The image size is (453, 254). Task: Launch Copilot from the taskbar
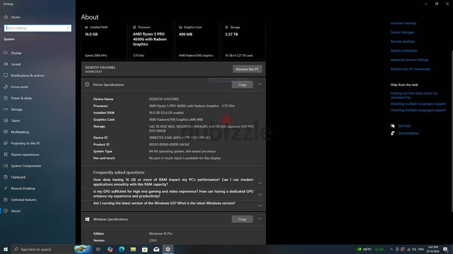pyautogui.click(x=110, y=249)
